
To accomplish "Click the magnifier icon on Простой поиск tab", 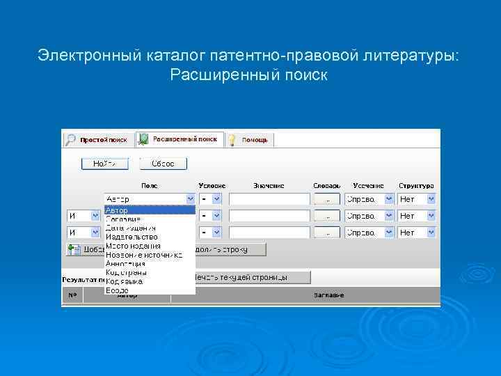I will click(x=70, y=140).
